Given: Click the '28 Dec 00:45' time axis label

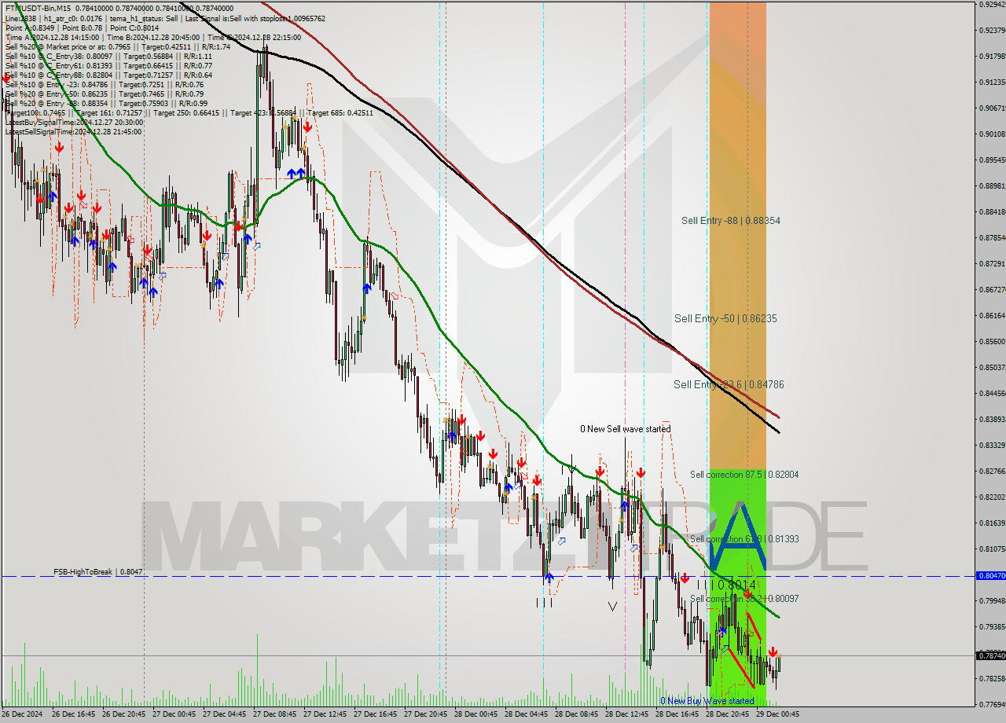Looking at the screenshot, I should [475, 715].
